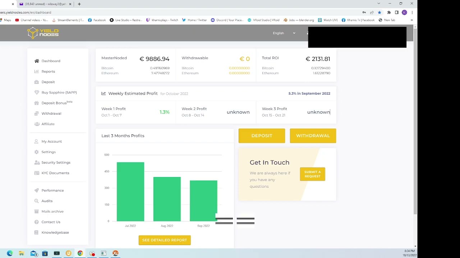Open File Explorer from the taskbar

click(22, 253)
